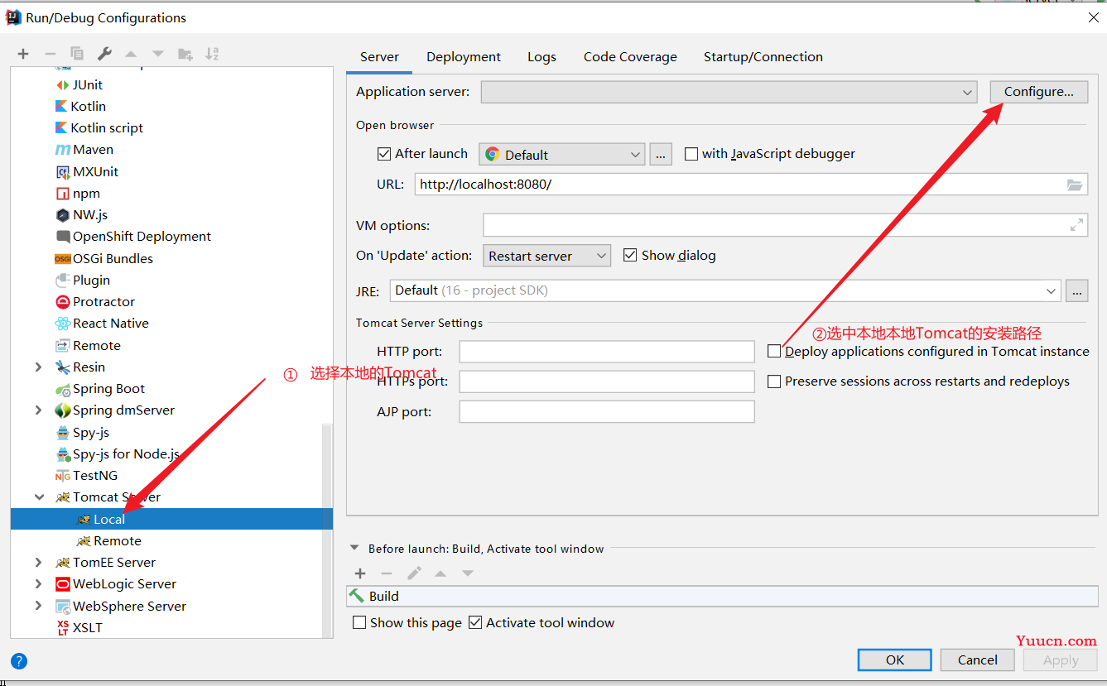Click the expand icon in VM options field
The width and height of the screenshot is (1107, 686).
point(1076,225)
